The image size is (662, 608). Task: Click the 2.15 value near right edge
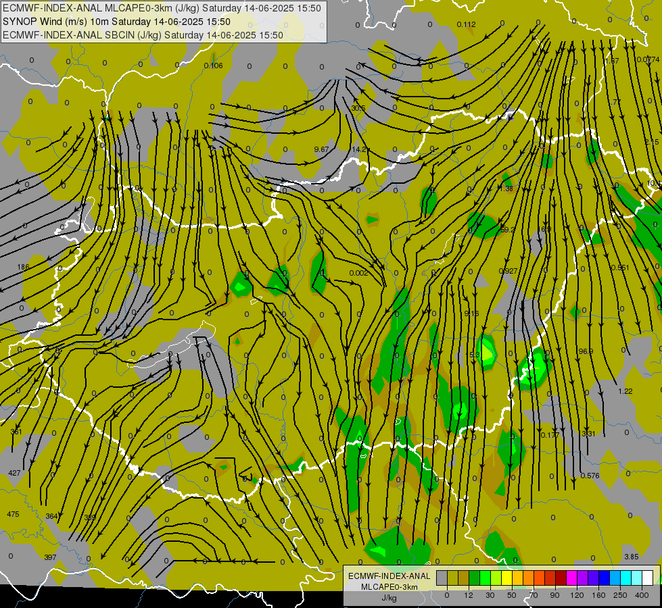coord(652,142)
